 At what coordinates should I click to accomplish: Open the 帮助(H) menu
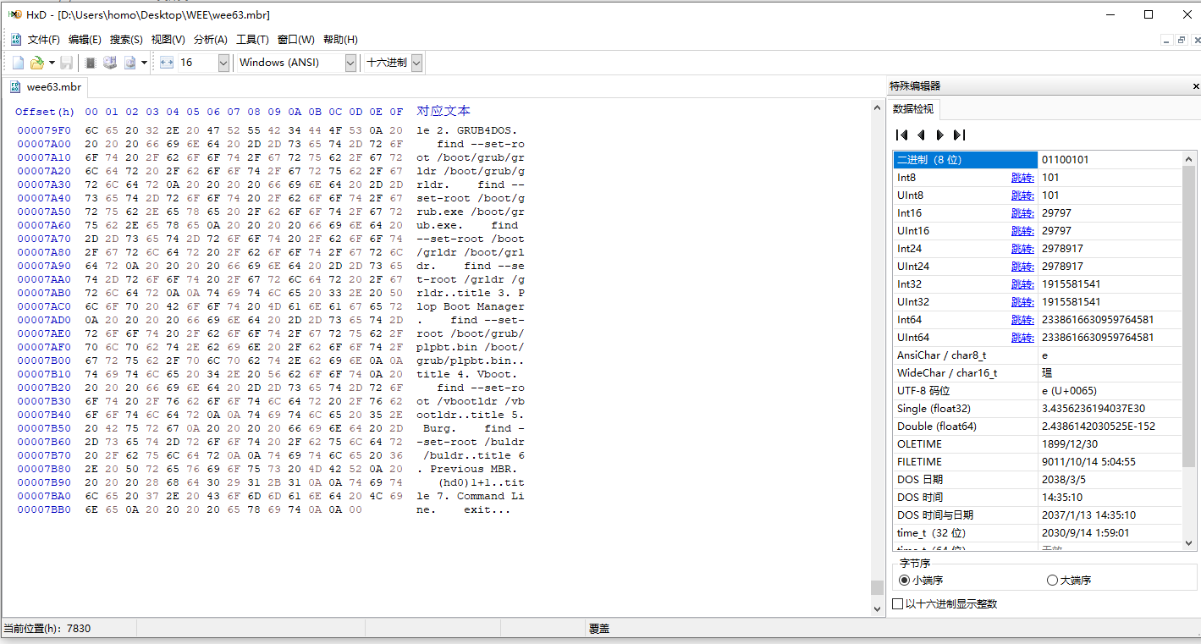340,40
